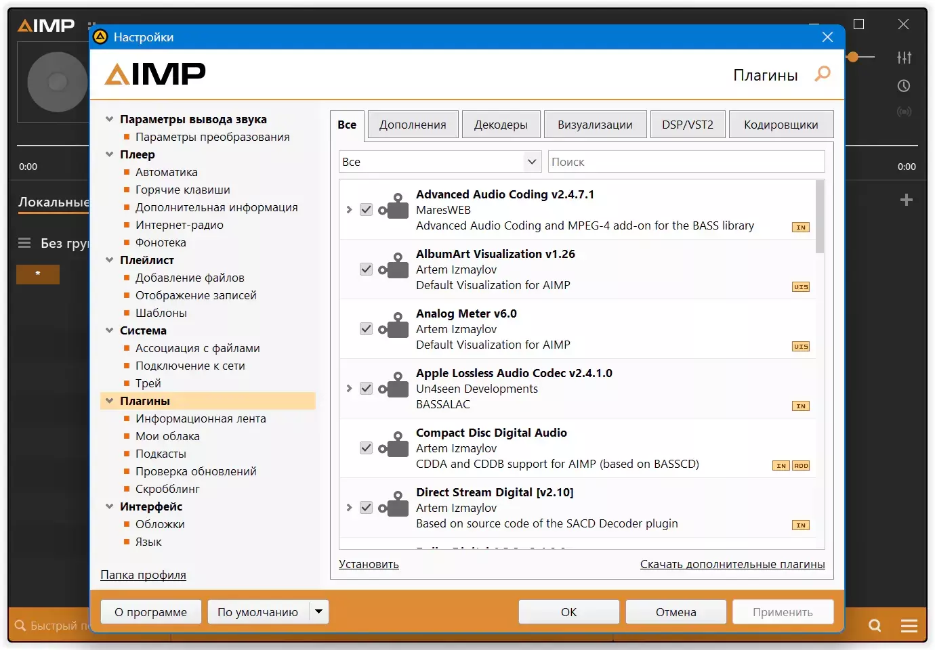The height and width of the screenshot is (650, 935).
Task: Disable the Direct Stream Digital plugin checkbox
Action: coord(366,508)
